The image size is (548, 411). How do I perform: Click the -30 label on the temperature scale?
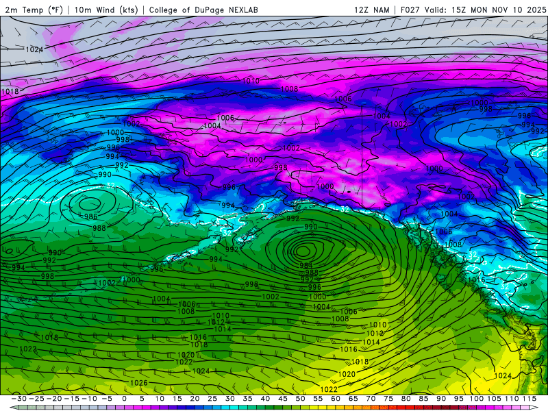19,399
